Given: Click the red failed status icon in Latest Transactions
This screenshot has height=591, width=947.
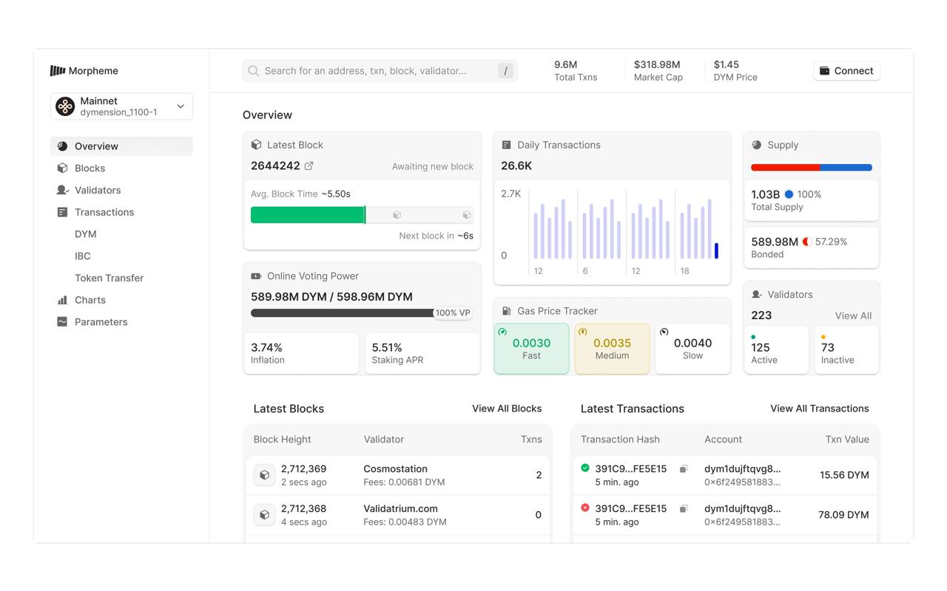Looking at the screenshot, I should [x=585, y=508].
